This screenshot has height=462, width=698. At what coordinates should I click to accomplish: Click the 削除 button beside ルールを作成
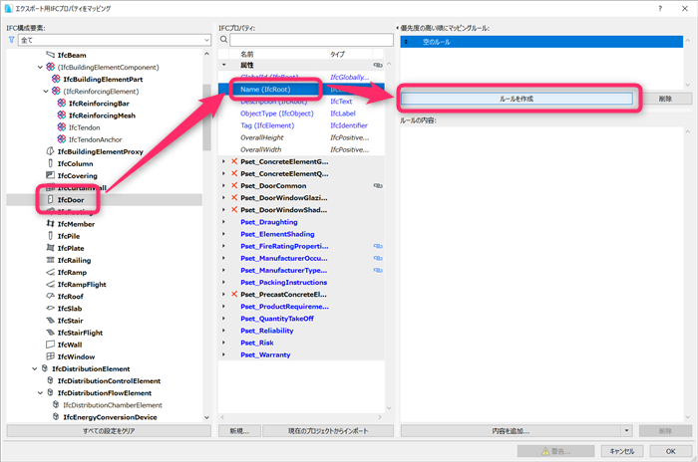point(665,99)
